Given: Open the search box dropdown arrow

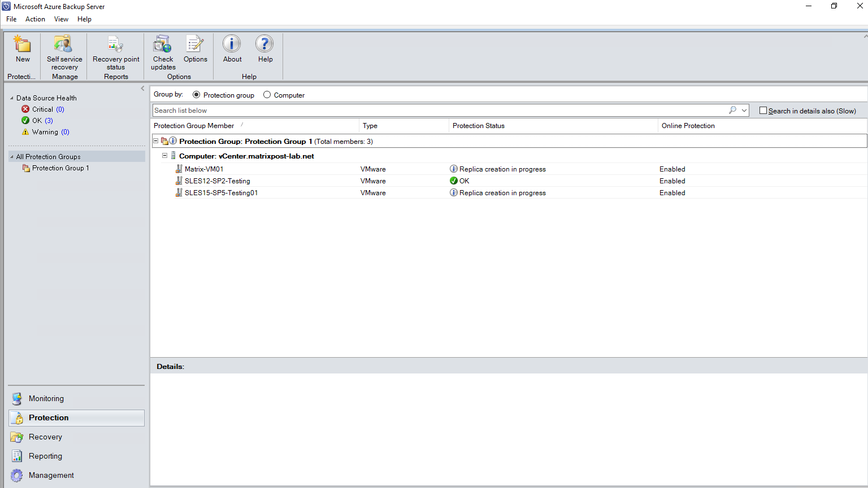Looking at the screenshot, I should click(744, 111).
